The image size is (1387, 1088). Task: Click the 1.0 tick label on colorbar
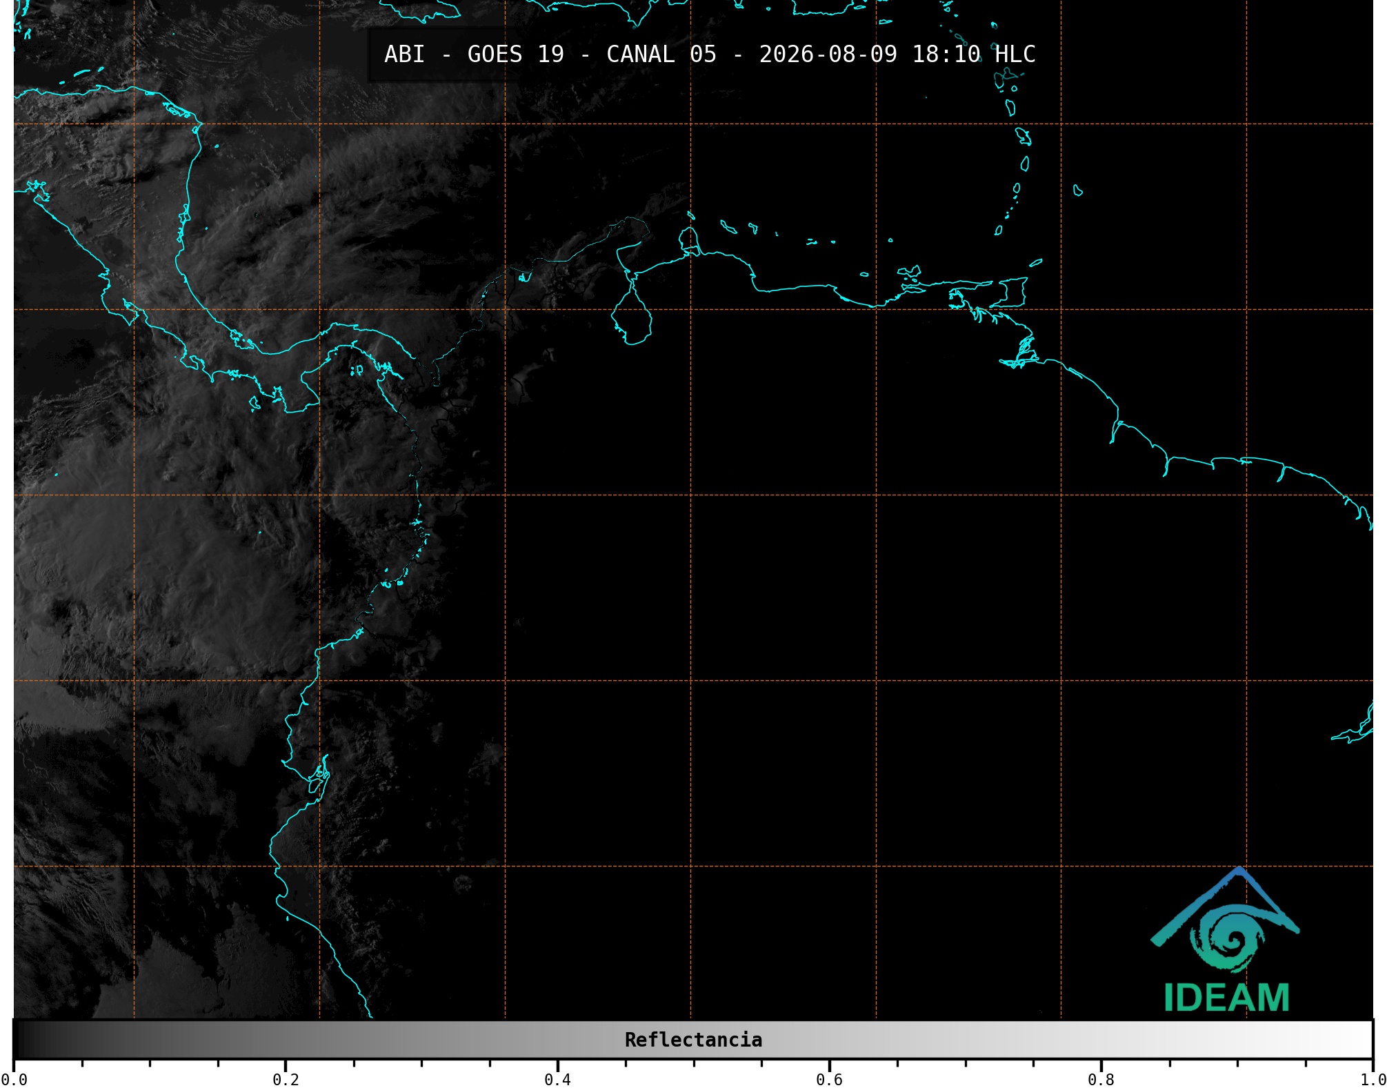(x=1373, y=1080)
